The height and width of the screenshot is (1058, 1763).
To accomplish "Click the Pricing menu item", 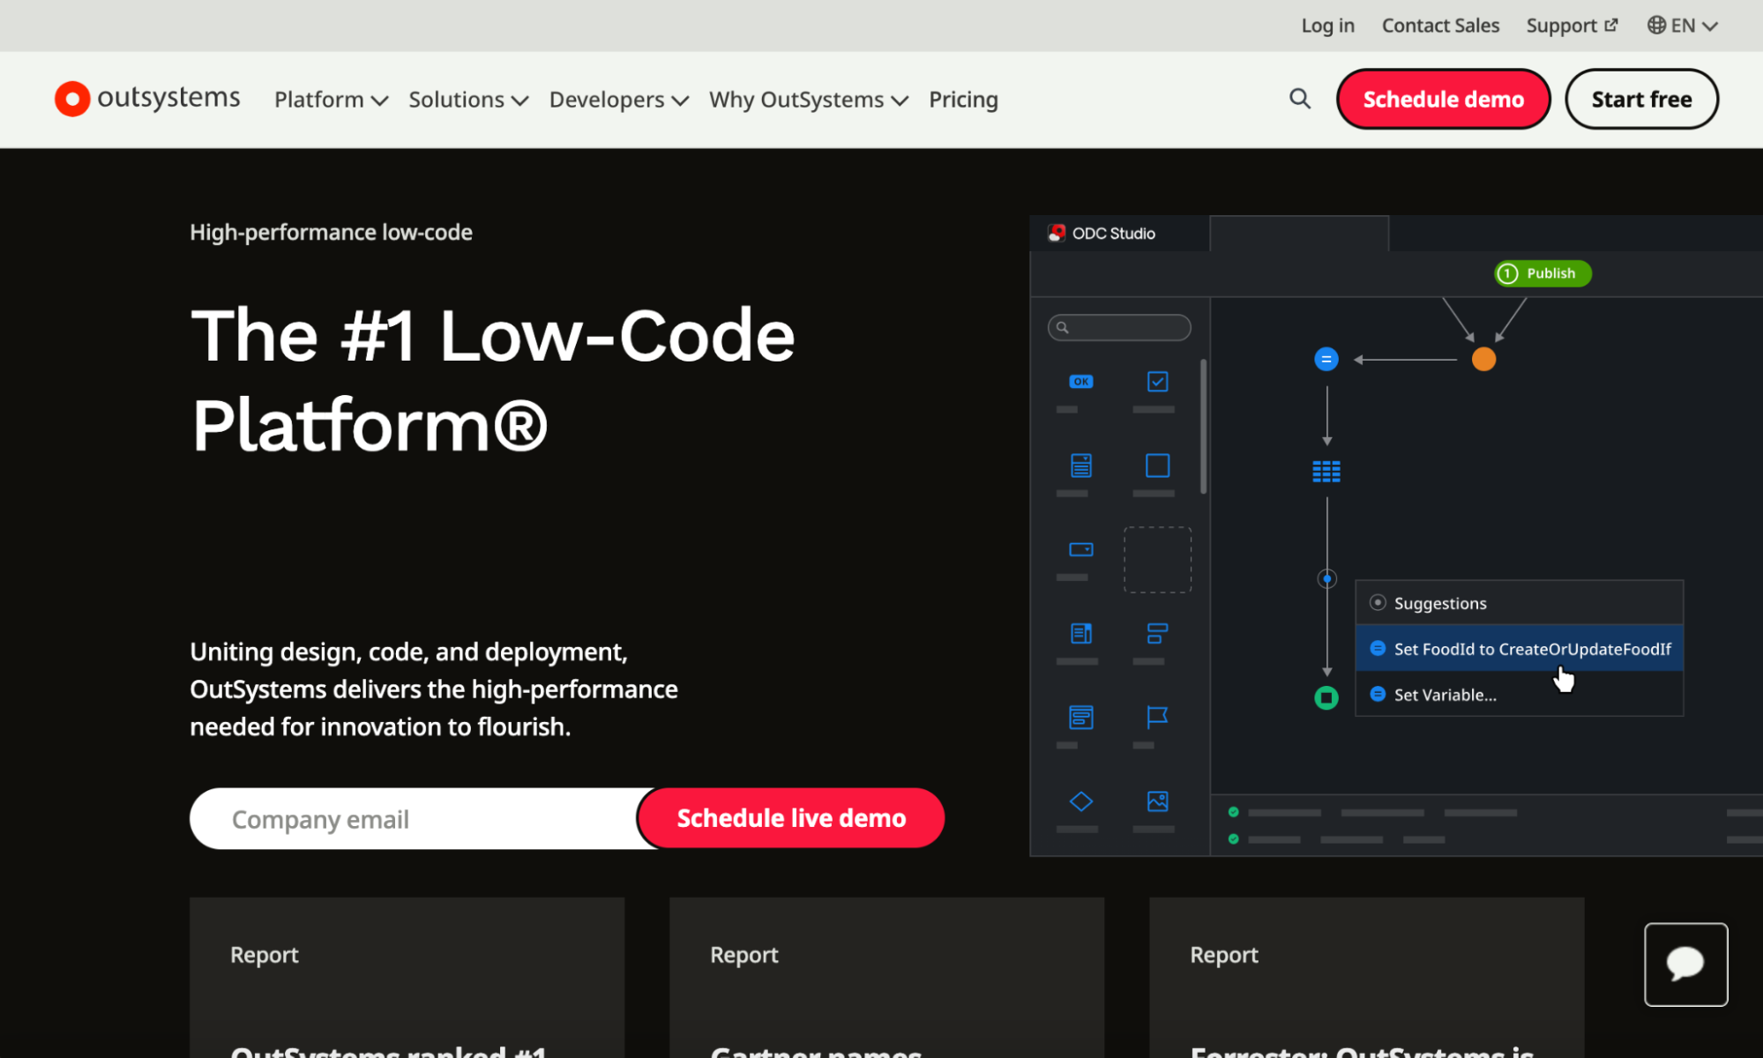I will click(962, 98).
